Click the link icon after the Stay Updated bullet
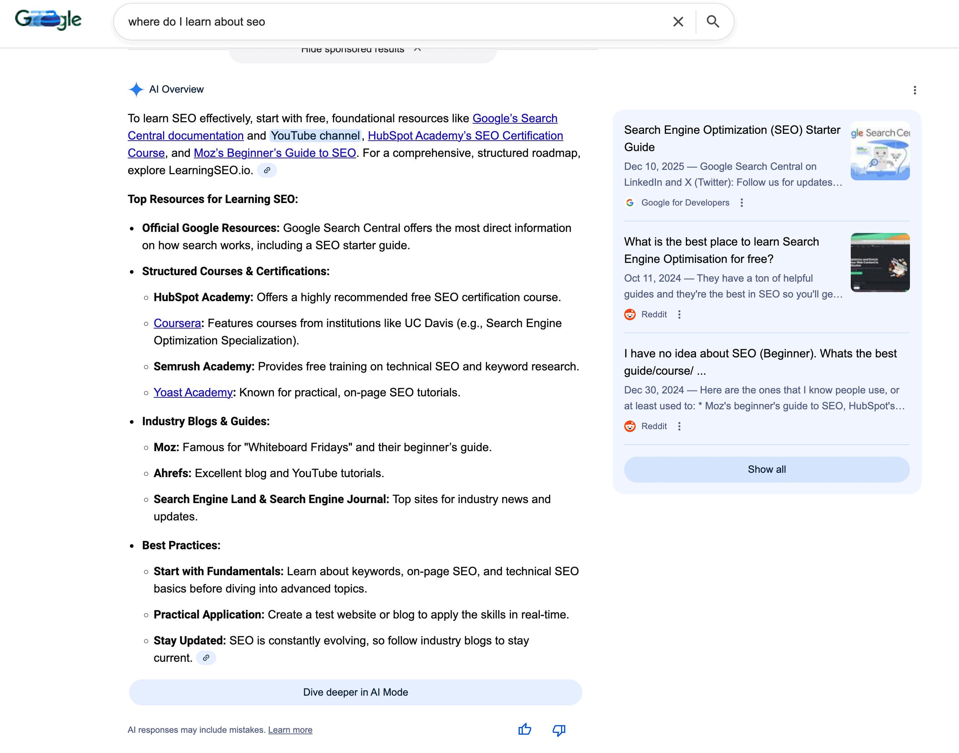959x753 pixels. tap(206, 658)
